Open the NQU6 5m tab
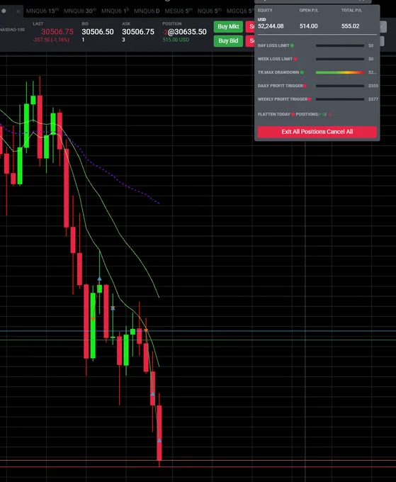Screen dimensions: 396x482 click(x=210, y=11)
